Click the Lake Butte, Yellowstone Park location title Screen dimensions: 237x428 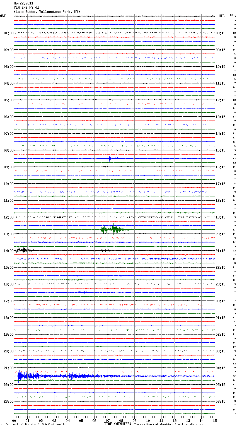coord(47,12)
